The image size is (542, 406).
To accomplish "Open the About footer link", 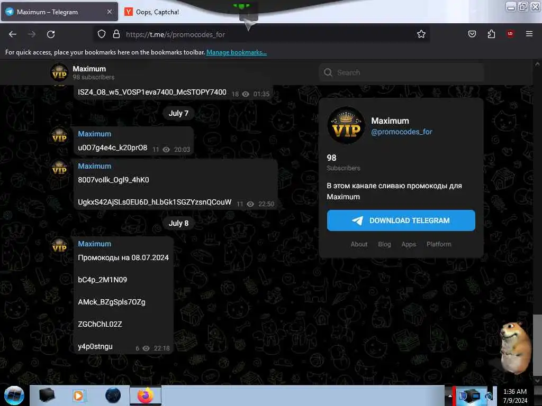I will tap(359, 244).
